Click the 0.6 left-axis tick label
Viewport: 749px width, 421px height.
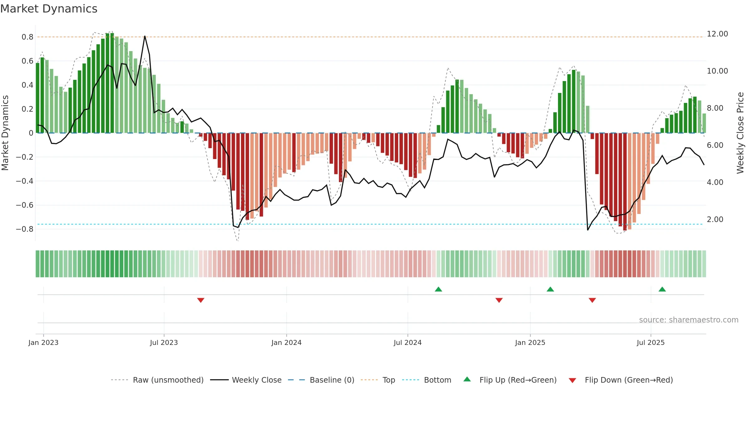click(27, 61)
